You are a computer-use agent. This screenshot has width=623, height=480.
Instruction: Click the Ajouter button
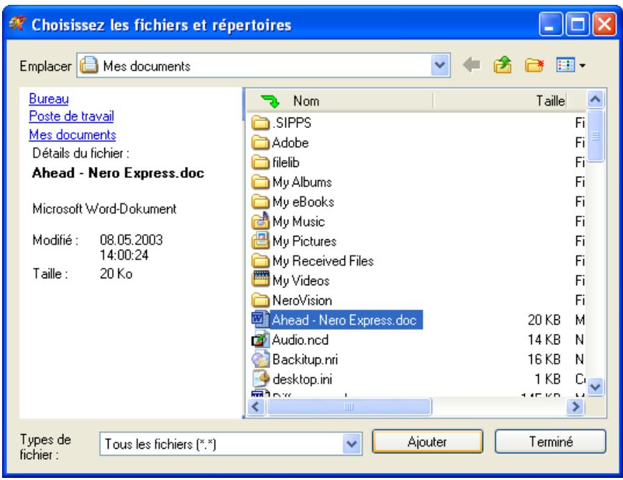[427, 442]
